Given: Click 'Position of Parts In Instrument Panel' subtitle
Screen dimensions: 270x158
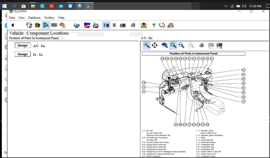Looking at the screenshot, I should point(34,38).
